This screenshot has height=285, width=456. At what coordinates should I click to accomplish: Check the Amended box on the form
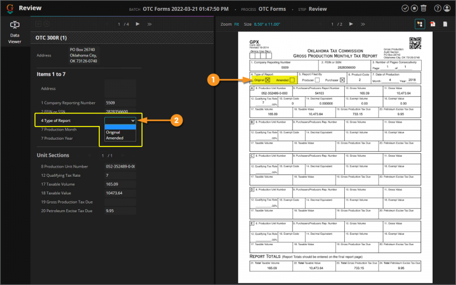[292, 80]
